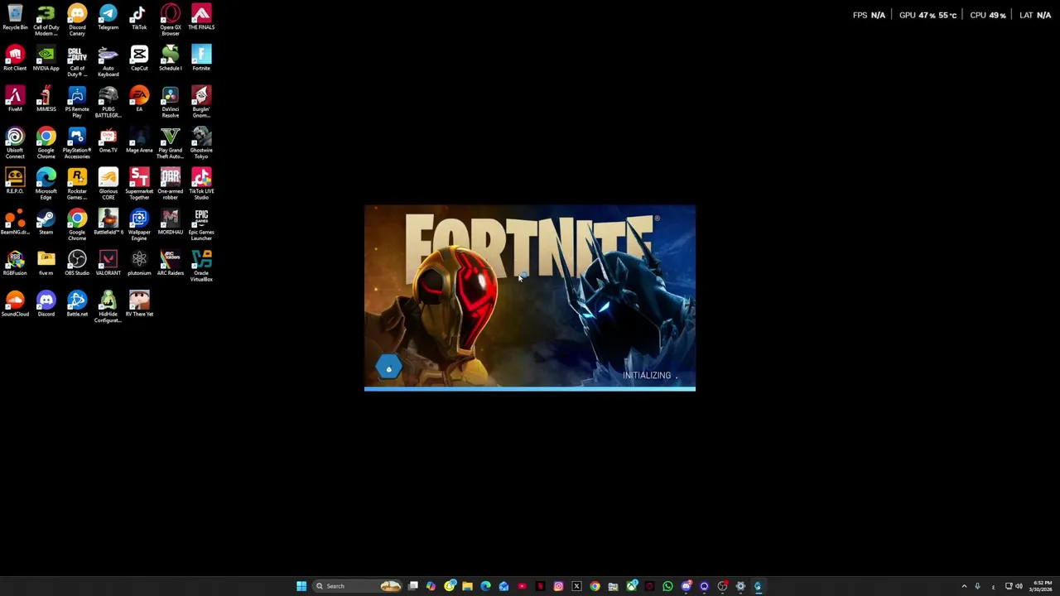Viewport: 1060px width, 596px height.
Task: Select the RV There Yet desktop icon
Action: [139, 305]
